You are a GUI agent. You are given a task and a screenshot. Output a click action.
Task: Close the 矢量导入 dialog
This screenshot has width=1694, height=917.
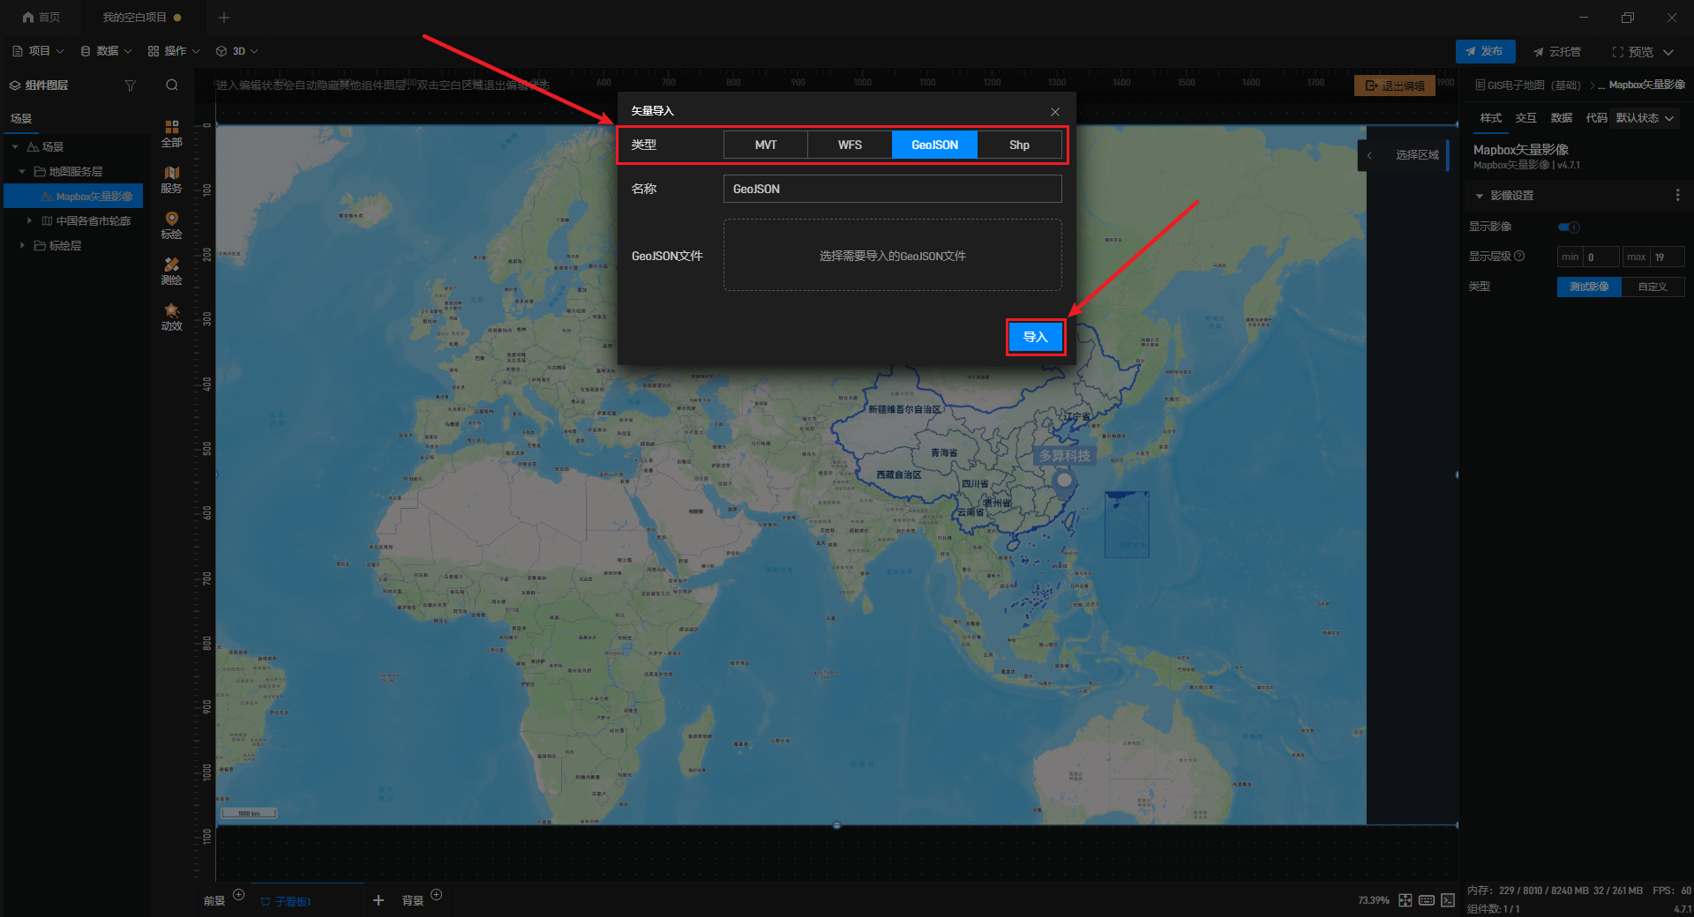1055,111
